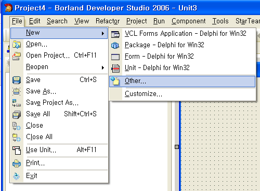Viewport: 260px width, 191px height.
Task: Click the Open folder icon in File menu
Action: [17, 45]
